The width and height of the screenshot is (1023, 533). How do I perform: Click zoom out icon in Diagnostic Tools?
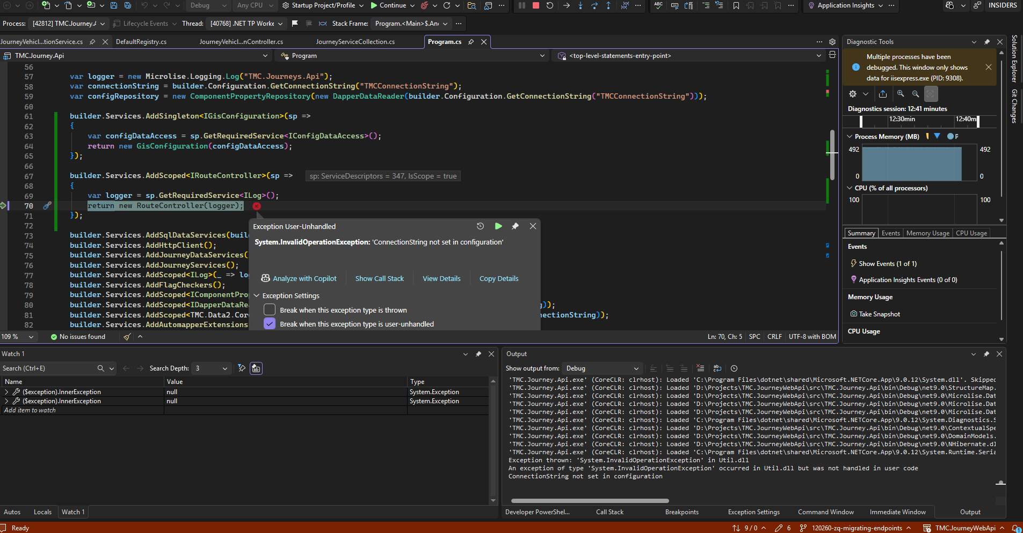coord(916,94)
